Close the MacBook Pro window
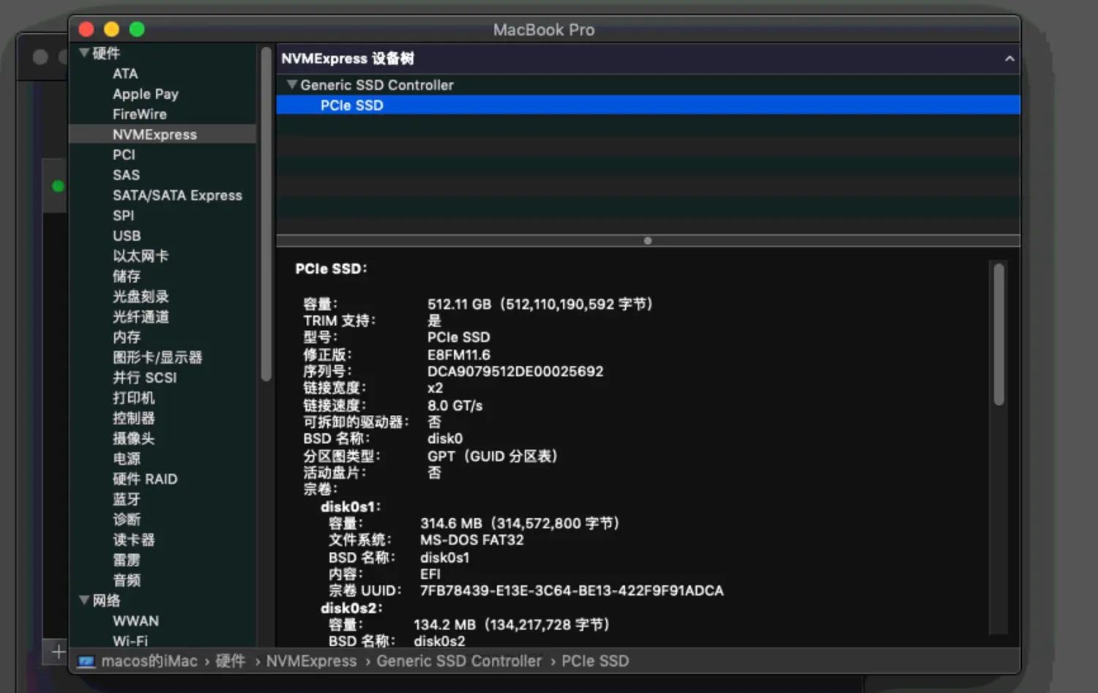 [86, 29]
